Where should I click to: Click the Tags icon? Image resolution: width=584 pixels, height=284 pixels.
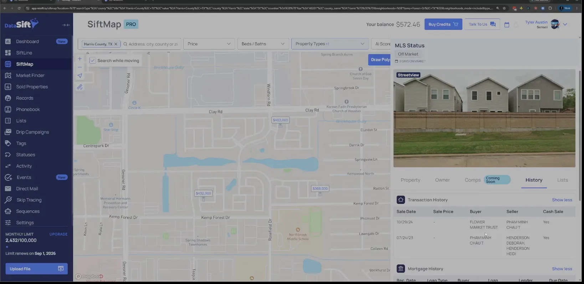click(x=8, y=143)
